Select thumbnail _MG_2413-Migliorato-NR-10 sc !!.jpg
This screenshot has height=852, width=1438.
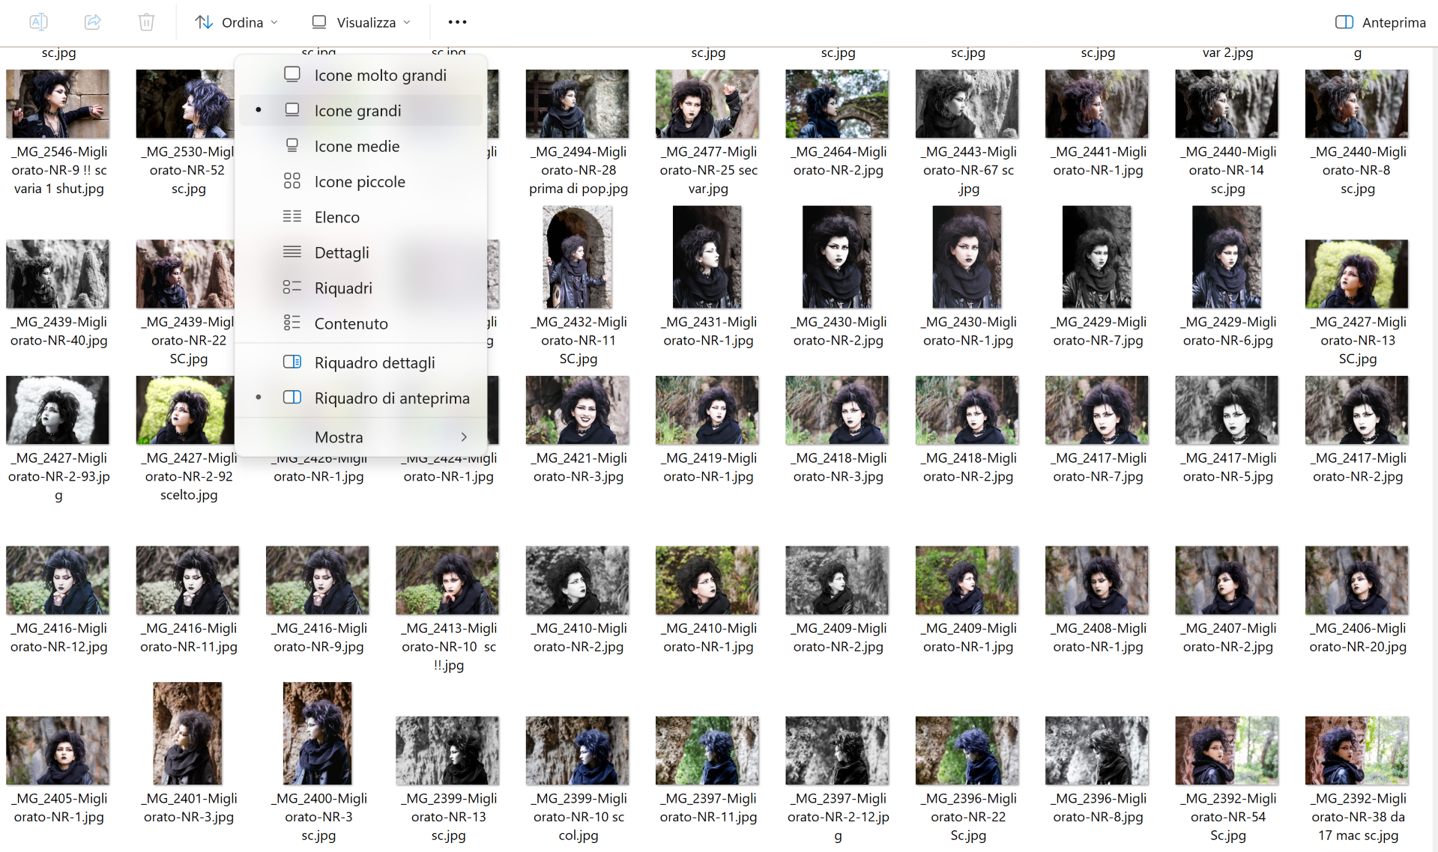point(447,580)
